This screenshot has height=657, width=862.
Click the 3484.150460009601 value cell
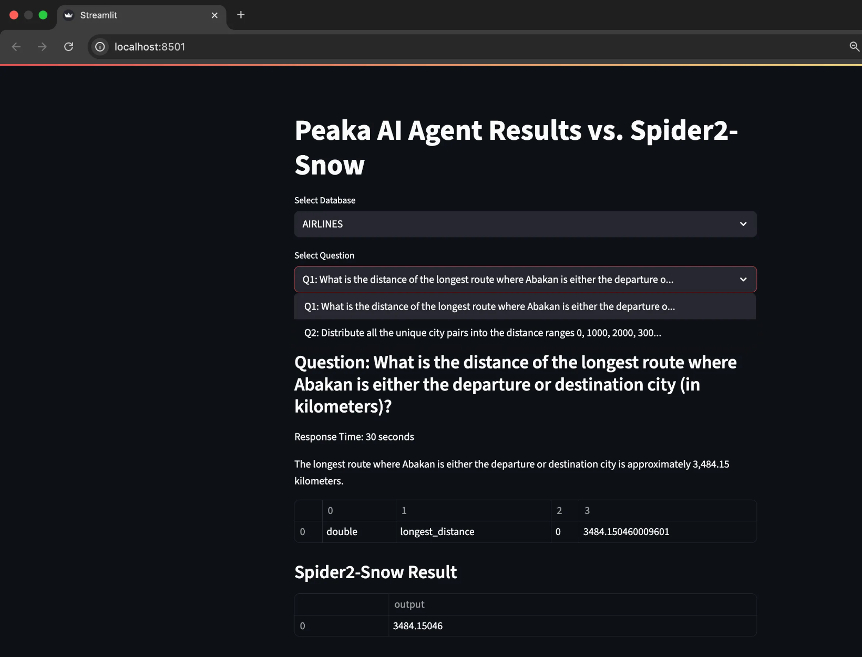[667, 531]
